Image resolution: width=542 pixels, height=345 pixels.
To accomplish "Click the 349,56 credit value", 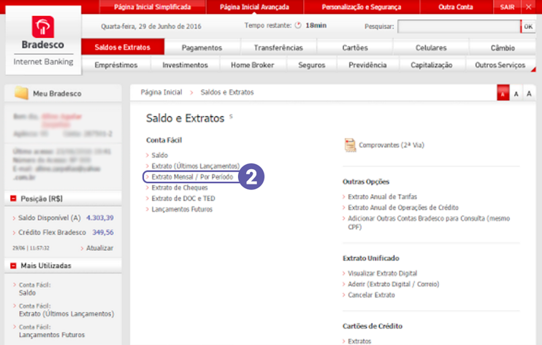I will tap(103, 232).
